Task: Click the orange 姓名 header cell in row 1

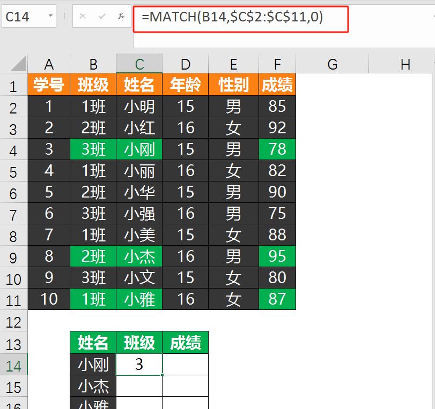Action: [139, 85]
